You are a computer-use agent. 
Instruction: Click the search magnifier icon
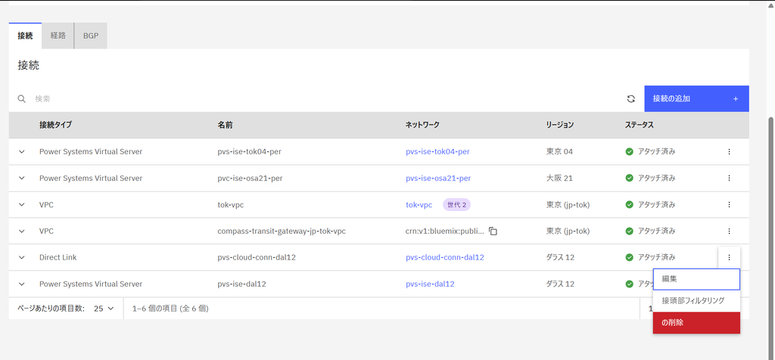coord(22,99)
